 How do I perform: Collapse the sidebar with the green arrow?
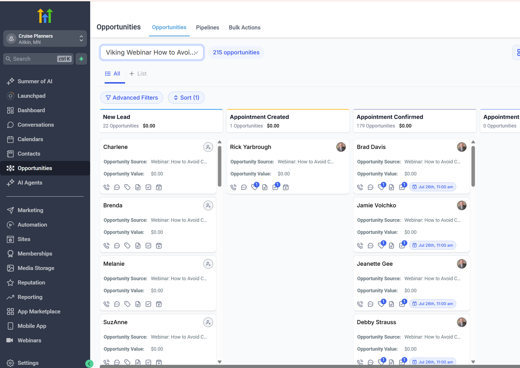(x=89, y=364)
